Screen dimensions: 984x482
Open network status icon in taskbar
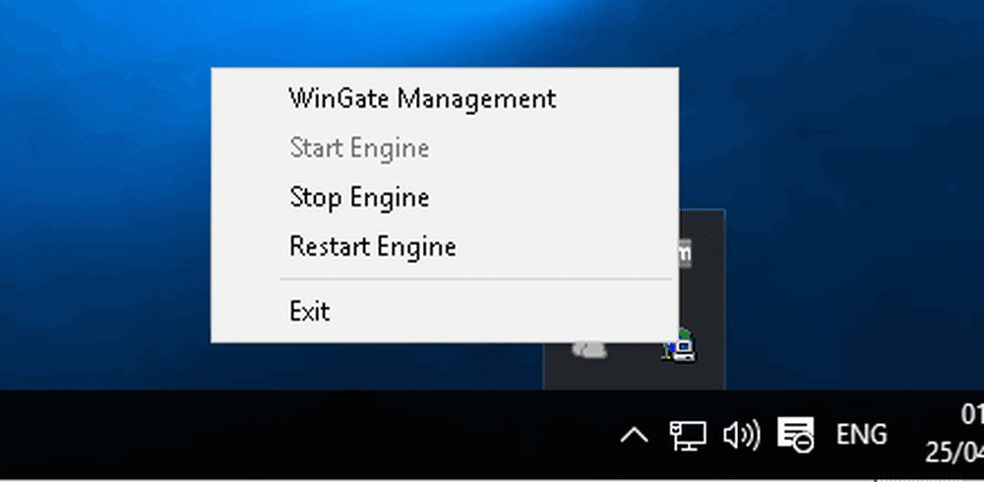pyautogui.click(x=687, y=435)
